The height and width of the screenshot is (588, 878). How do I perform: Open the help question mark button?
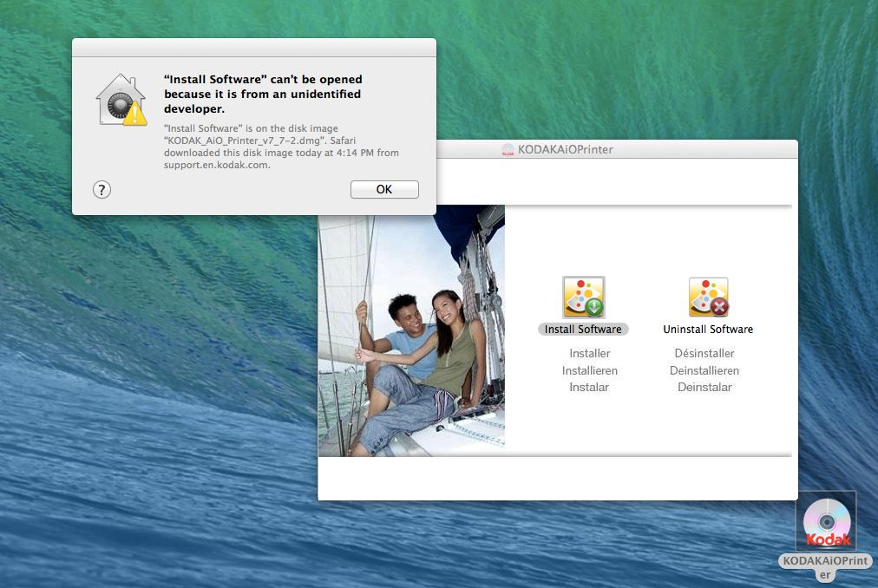click(x=102, y=190)
